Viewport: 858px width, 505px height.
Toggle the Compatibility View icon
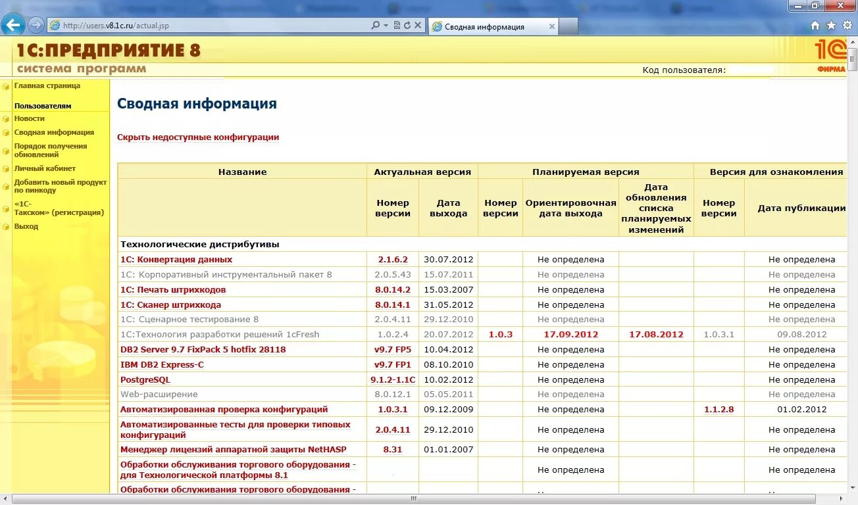(397, 26)
